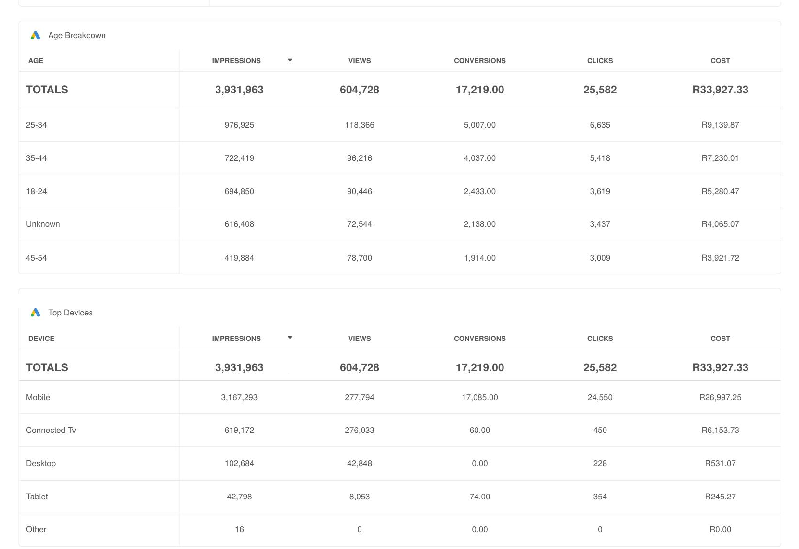
Task: Select the Connected Tv device row
Action: tap(399, 430)
